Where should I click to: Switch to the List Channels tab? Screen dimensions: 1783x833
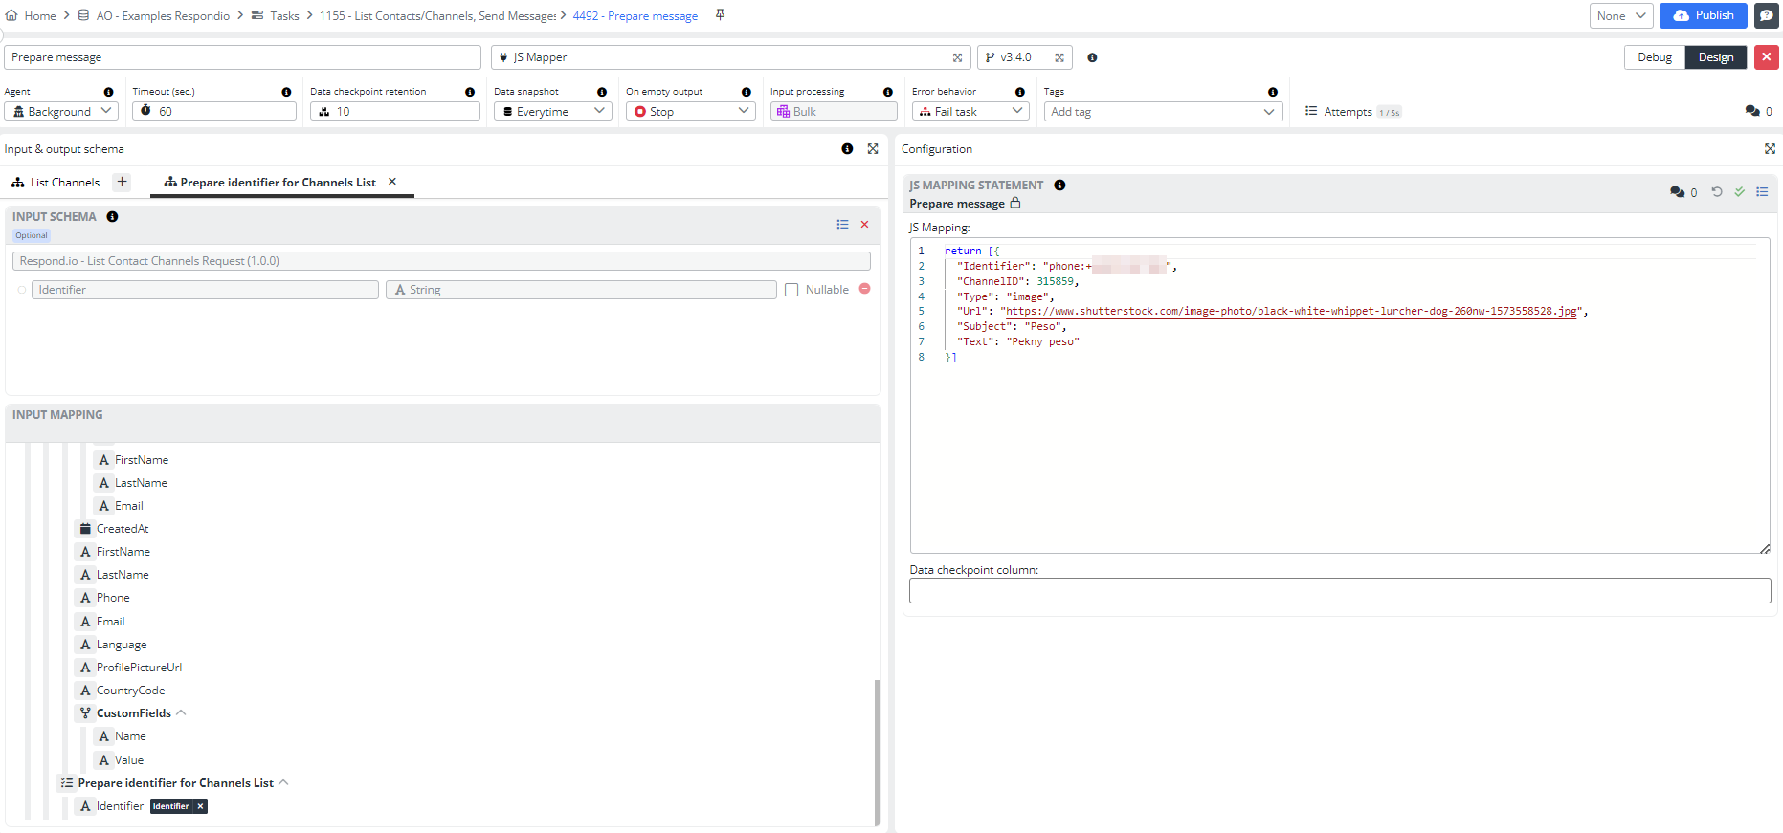tap(64, 183)
